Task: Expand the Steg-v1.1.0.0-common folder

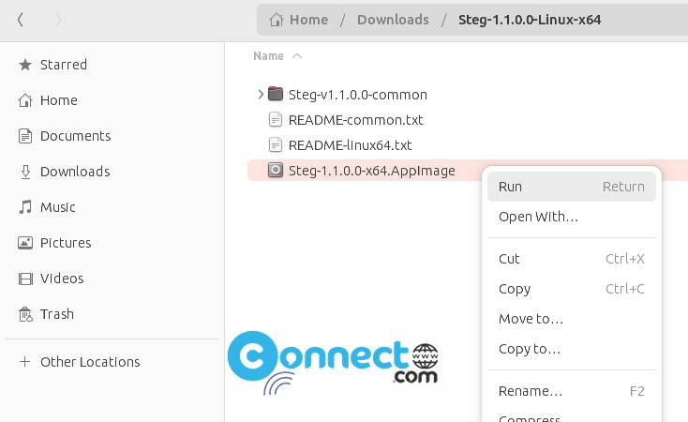Action: [x=261, y=94]
